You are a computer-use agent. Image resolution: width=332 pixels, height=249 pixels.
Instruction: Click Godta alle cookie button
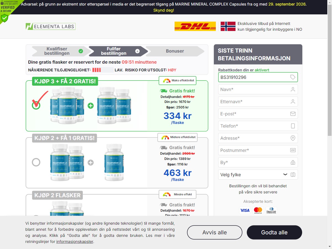(x=274, y=232)
